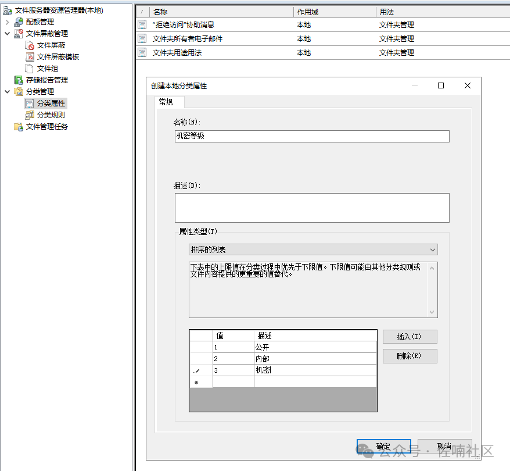Sort list by 用法 column header
Viewport: 510px width, 471px height.
[443, 12]
